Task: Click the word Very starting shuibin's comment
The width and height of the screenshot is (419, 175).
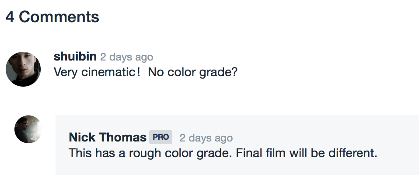Action: coord(66,73)
